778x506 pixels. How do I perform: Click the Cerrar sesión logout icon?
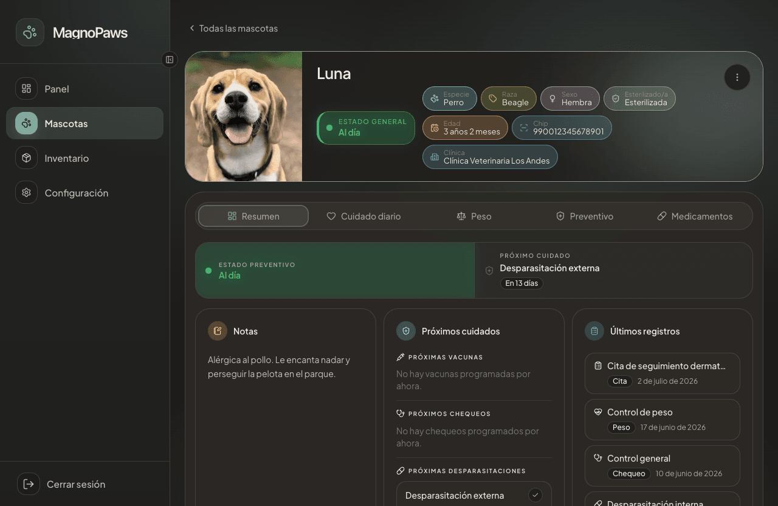[x=29, y=484]
